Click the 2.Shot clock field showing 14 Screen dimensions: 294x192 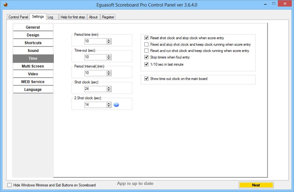(96, 105)
